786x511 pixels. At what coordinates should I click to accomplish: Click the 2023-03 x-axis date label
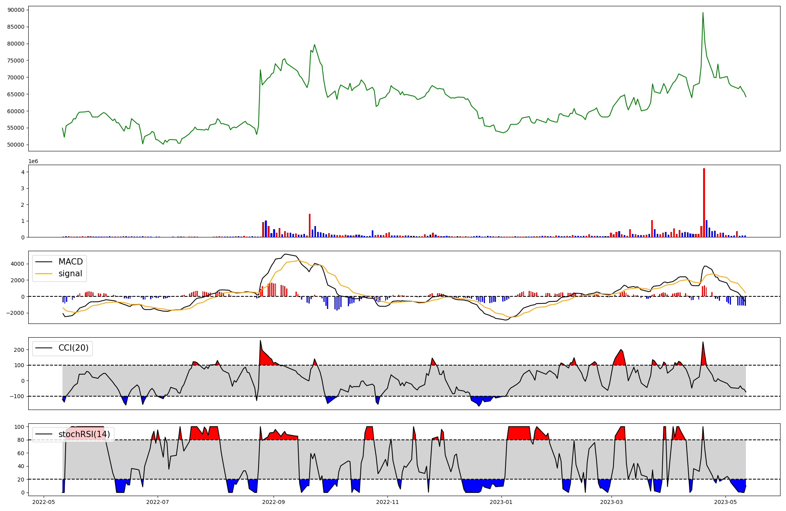click(612, 502)
